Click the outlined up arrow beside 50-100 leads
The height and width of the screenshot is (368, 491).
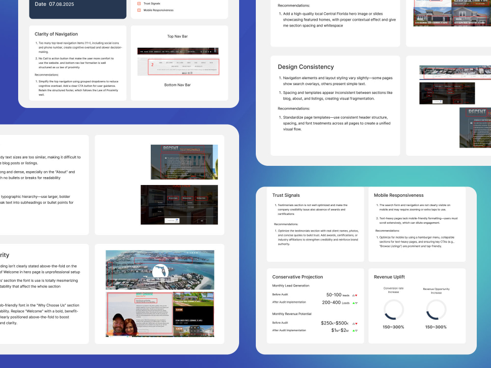pos(354,295)
